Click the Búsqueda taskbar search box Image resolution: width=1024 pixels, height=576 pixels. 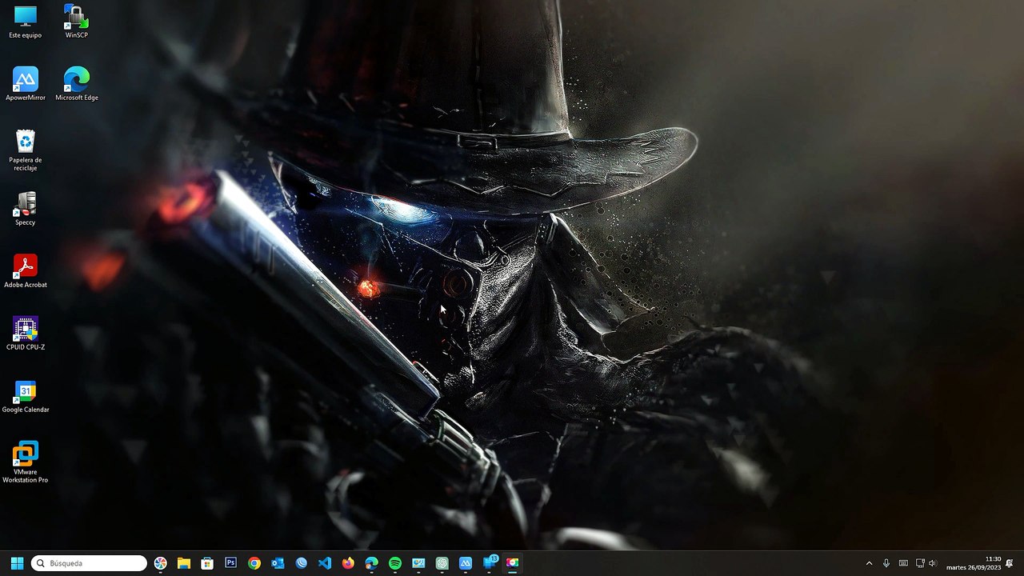(89, 563)
